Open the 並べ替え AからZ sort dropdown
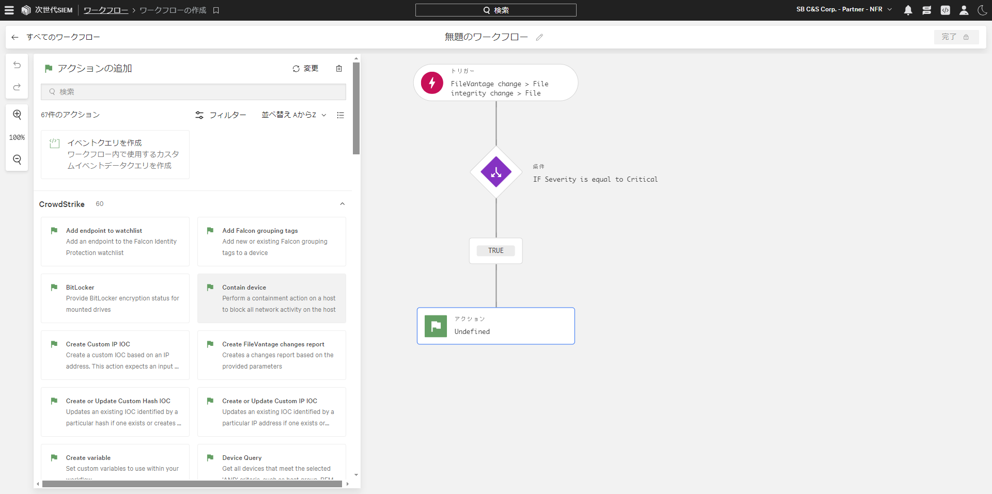The height and width of the screenshot is (494, 992). (294, 115)
